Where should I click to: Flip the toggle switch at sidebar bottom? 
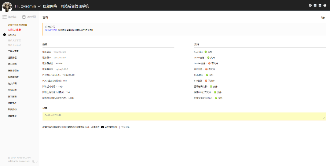[35, 161]
